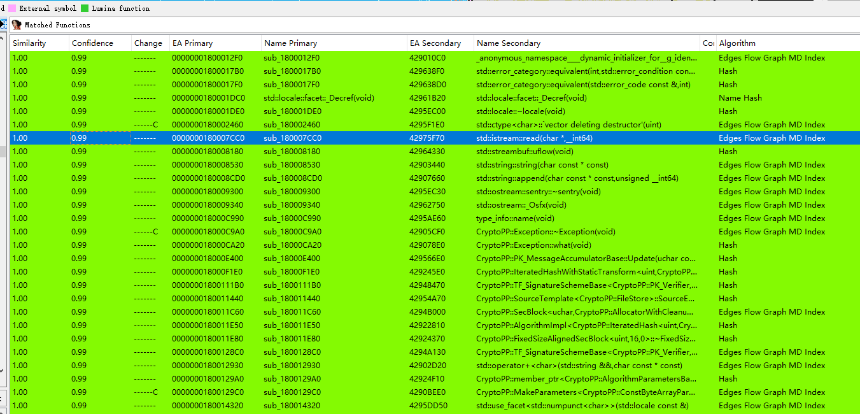
Task: Select row with std::locale::facet::_Decref primary name
Action: click(318, 98)
